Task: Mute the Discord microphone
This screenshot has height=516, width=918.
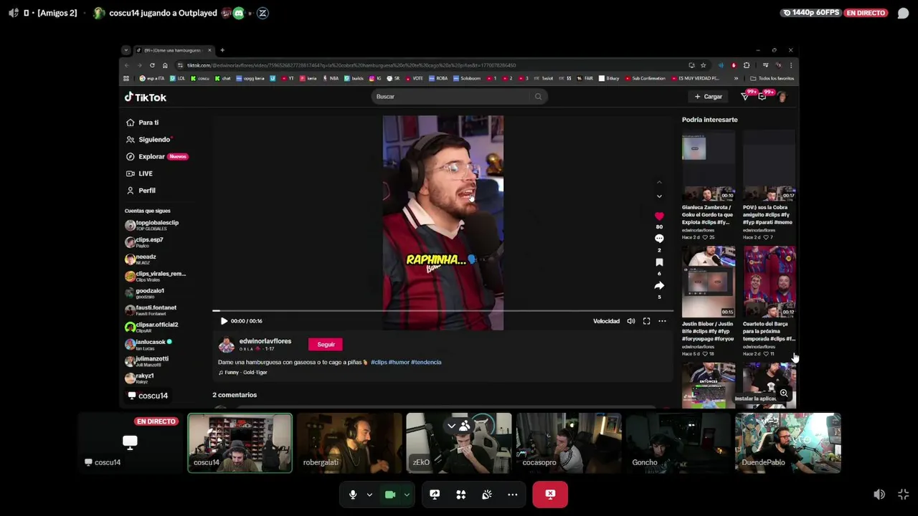Action: (x=352, y=494)
